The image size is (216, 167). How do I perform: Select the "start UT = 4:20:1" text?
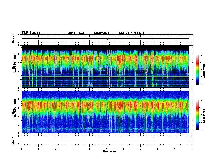pyautogui.click(x=132, y=33)
